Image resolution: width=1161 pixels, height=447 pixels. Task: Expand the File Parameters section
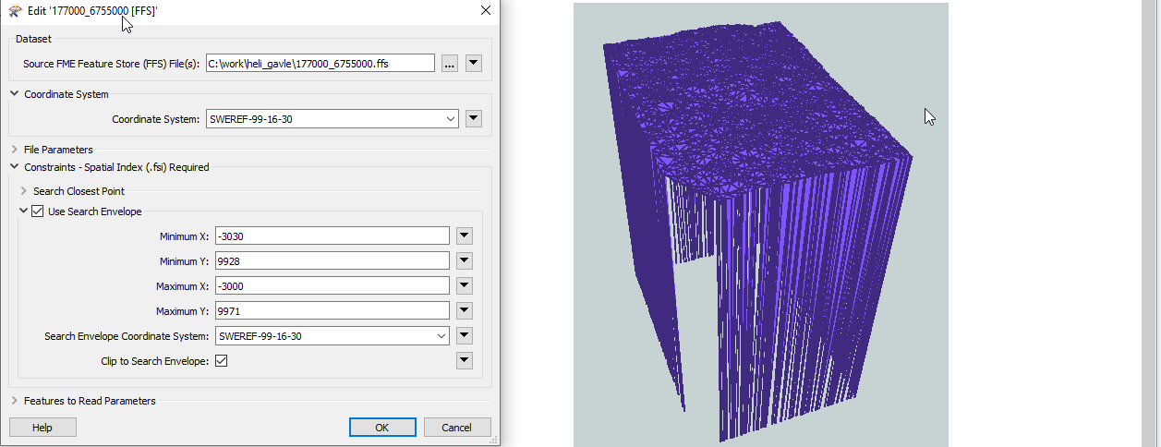[x=15, y=150]
